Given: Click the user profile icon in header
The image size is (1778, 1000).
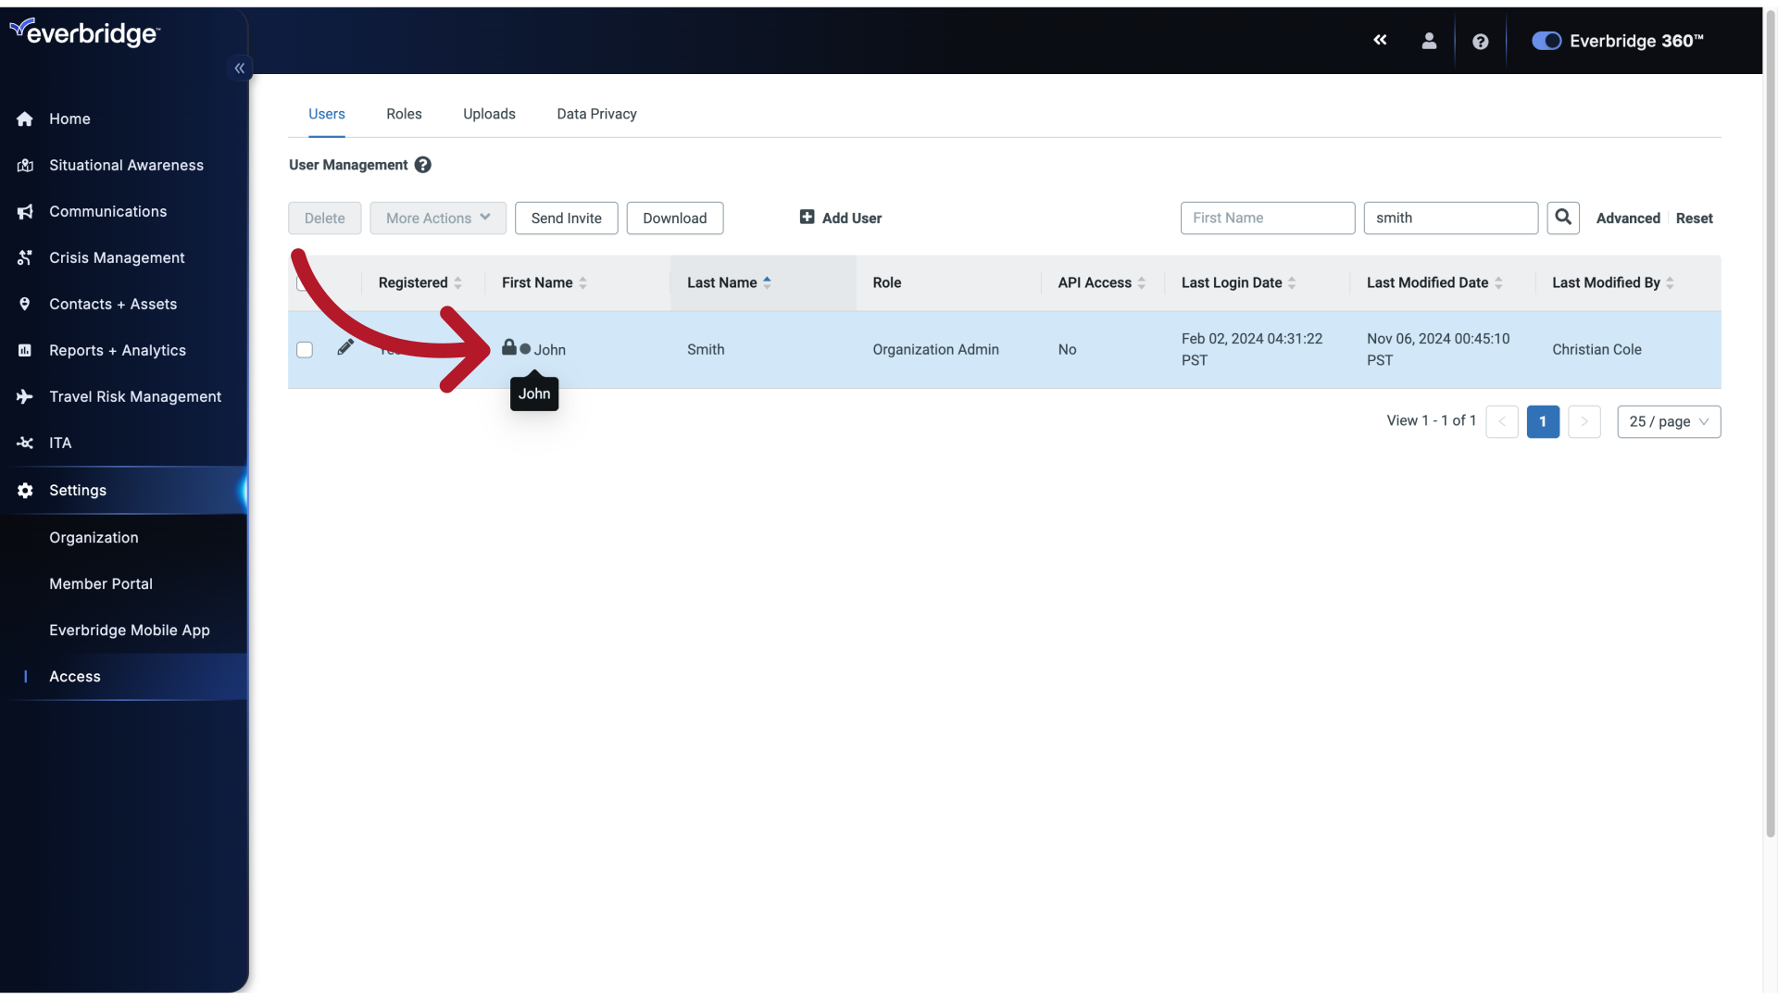Looking at the screenshot, I should click(x=1429, y=41).
